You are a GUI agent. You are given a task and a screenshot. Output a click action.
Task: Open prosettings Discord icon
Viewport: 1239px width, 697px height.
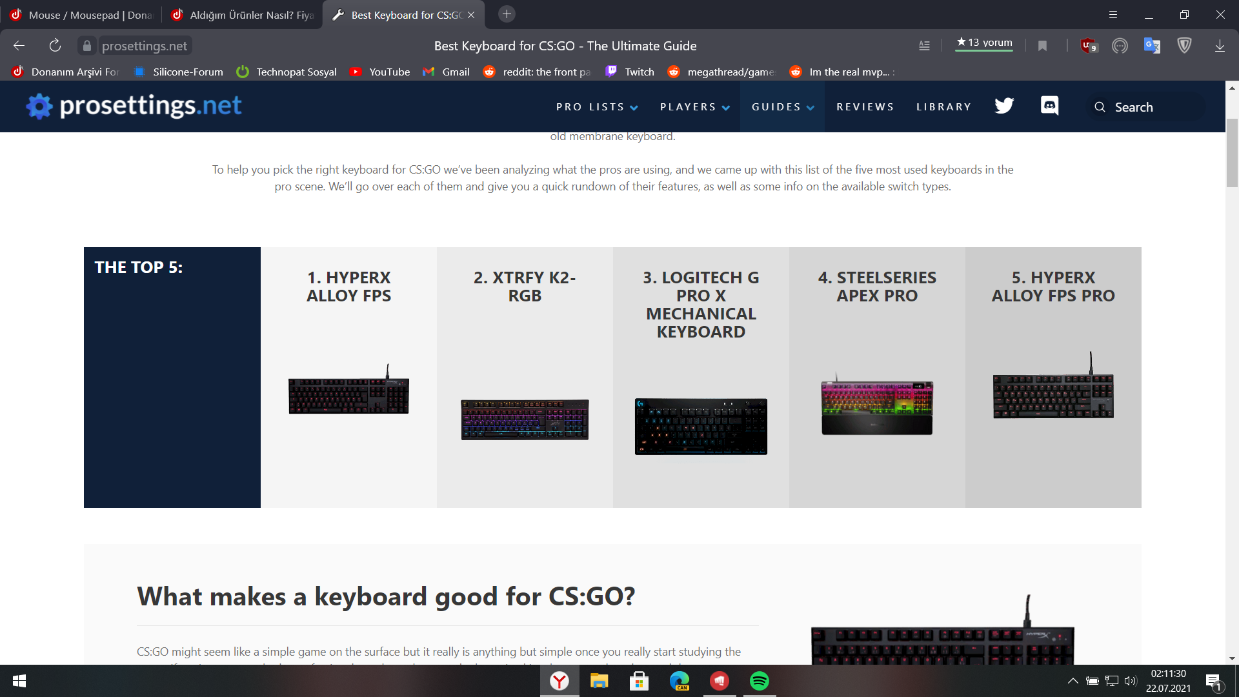tap(1050, 105)
